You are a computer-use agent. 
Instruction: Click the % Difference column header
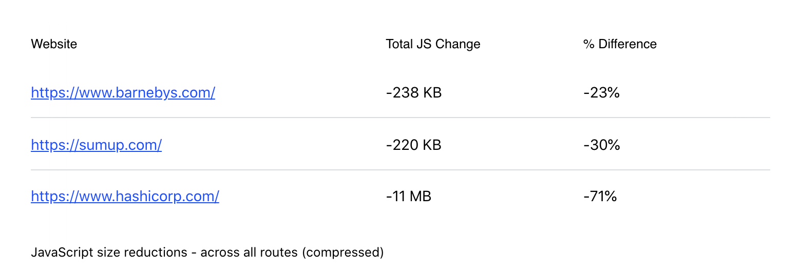coord(620,44)
